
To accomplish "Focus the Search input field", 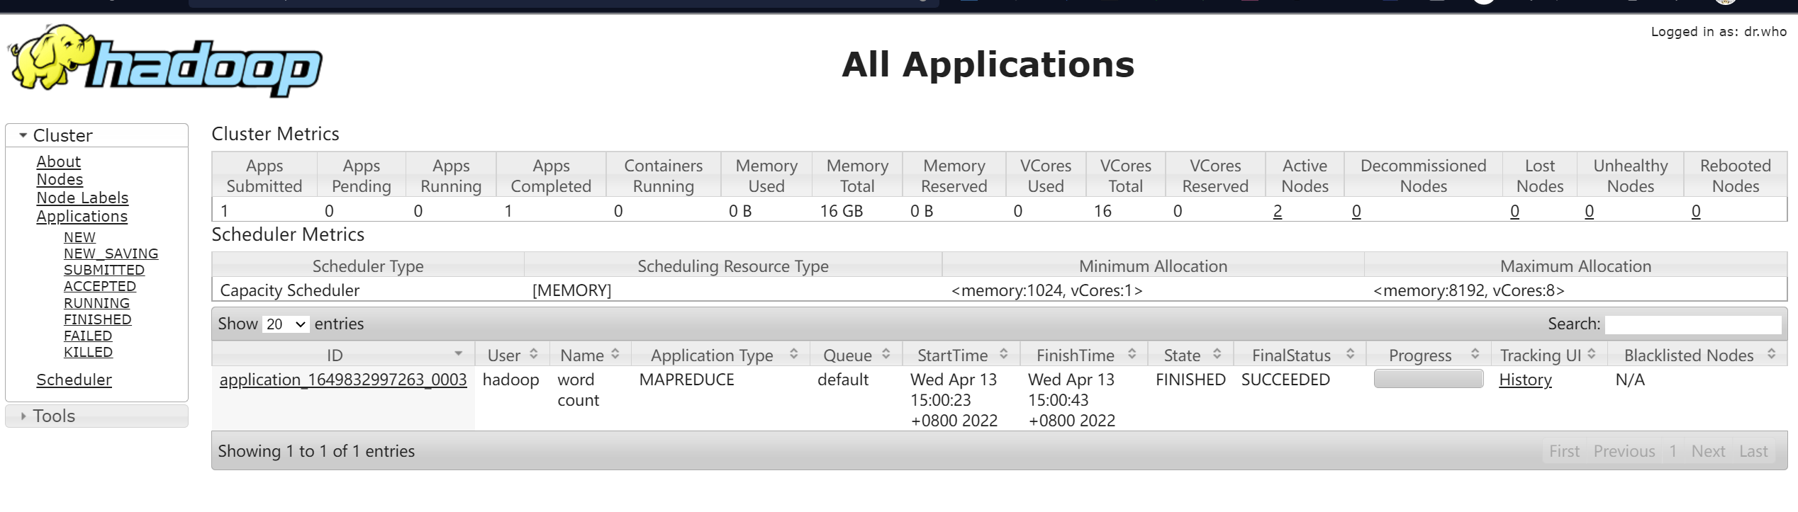I will tap(1692, 324).
